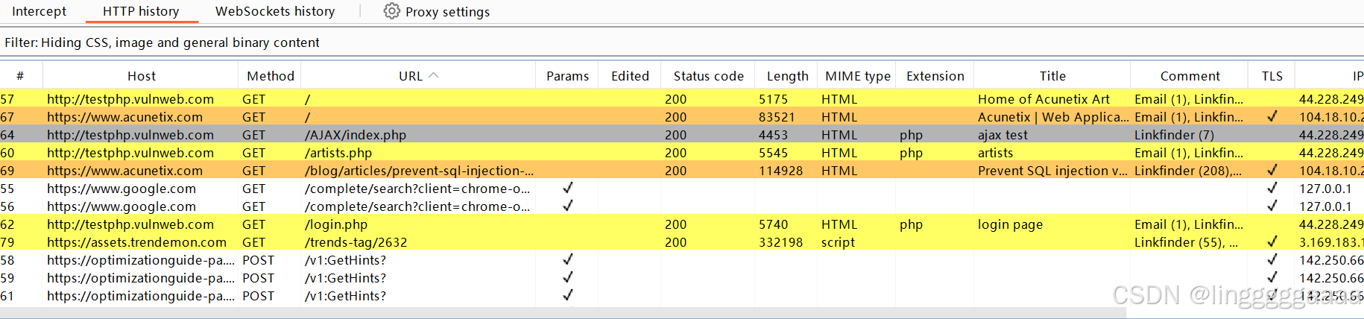Image resolution: width=1364 pixels, height=319 pixels.
Task: Select request 67 to www.acunetix.com root
Action: (682, 117)
